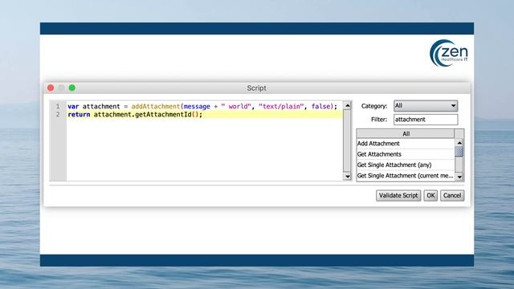Confirm the script with OK
Viewport: 514px width, 289px height.
[x=430, y=196]
